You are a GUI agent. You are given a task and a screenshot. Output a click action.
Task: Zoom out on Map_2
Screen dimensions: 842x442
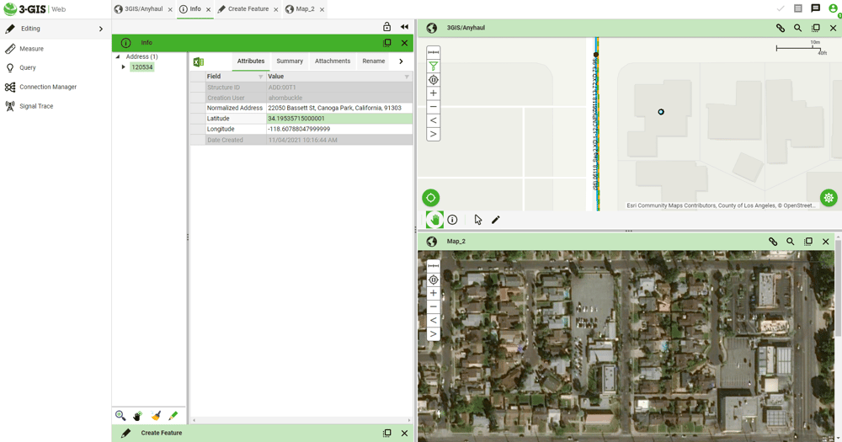pyautogui.click(x=434, y=306)
